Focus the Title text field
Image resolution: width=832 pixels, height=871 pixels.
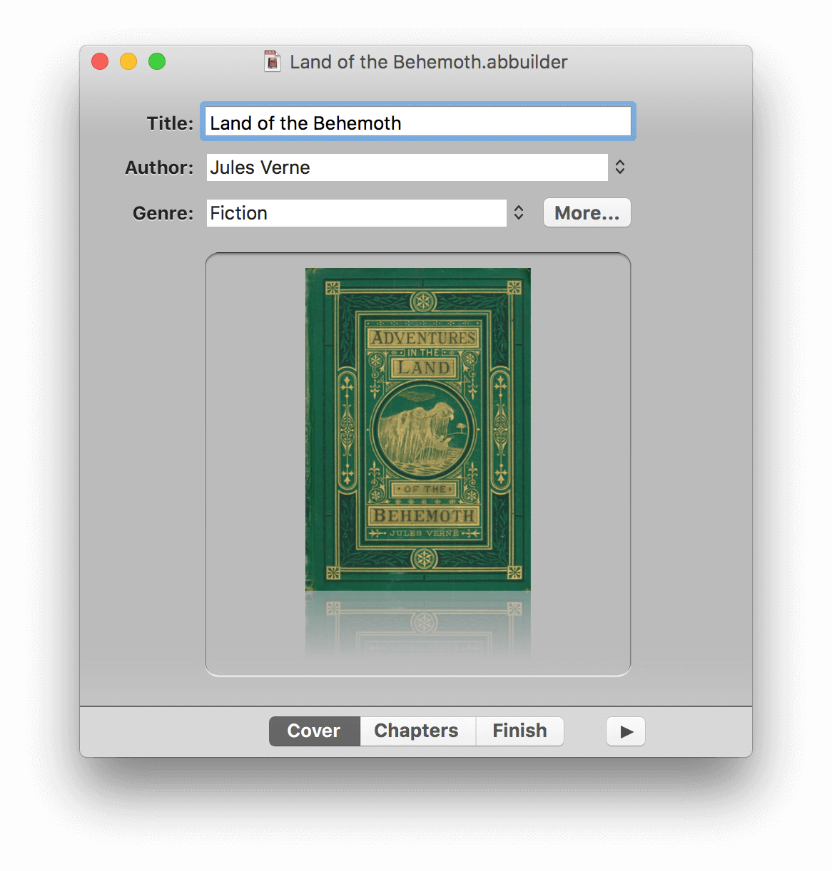pyautogui.click(x=418, y=122)
